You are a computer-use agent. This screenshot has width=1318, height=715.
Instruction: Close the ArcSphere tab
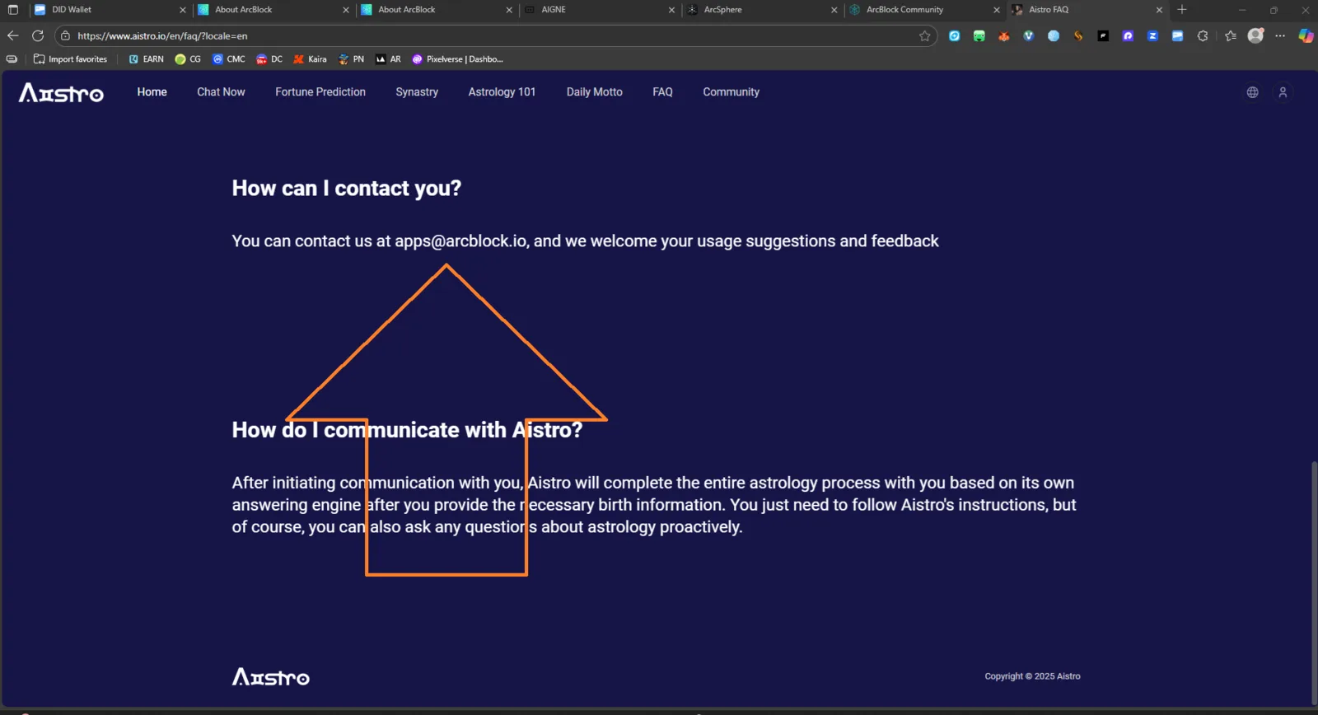coord(834,10)
